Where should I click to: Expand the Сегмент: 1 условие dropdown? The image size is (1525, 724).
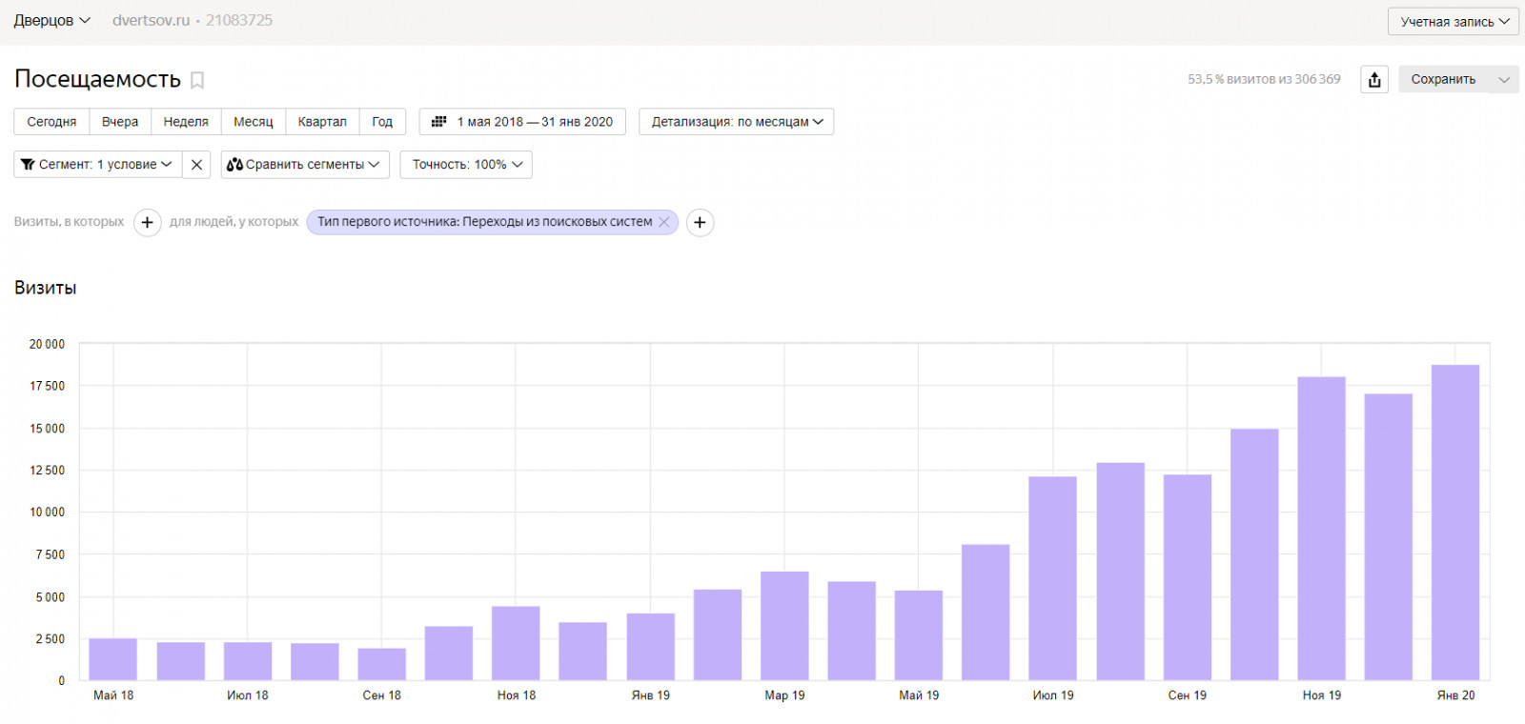coord(97,165)
